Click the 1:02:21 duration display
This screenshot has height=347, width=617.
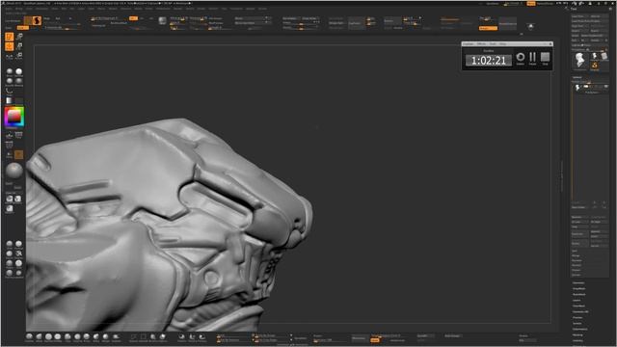[x=489, y=60]
